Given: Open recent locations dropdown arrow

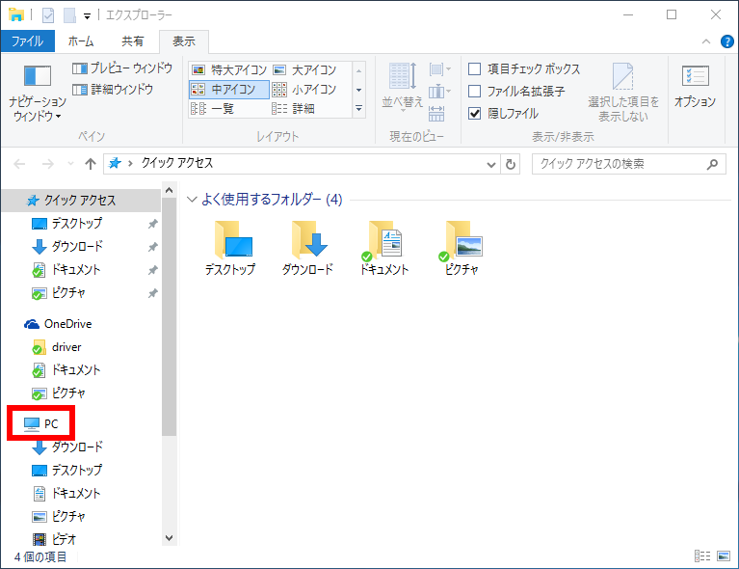Looking at the screenshot, I should pyautogui.click(x=70, y=164).
